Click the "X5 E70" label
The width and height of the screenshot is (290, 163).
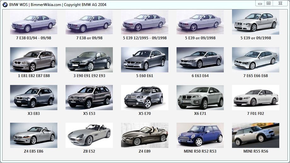(145, 114)
